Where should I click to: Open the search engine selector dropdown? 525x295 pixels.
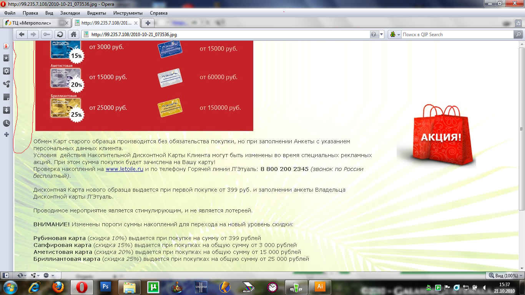click(x=395, y=34)
